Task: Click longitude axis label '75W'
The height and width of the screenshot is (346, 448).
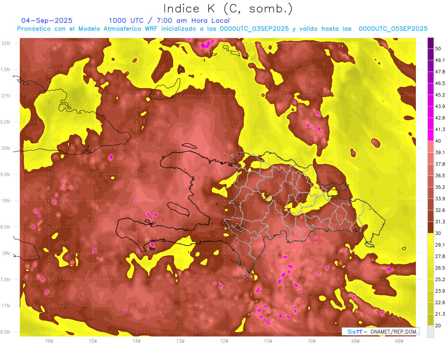Action: [x=93, y=341]
